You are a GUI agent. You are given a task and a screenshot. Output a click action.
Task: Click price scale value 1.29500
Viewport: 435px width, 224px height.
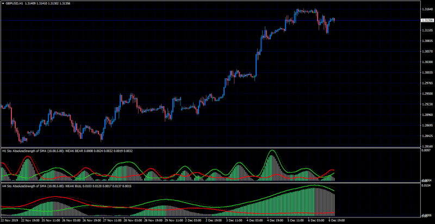pos(427,94)
